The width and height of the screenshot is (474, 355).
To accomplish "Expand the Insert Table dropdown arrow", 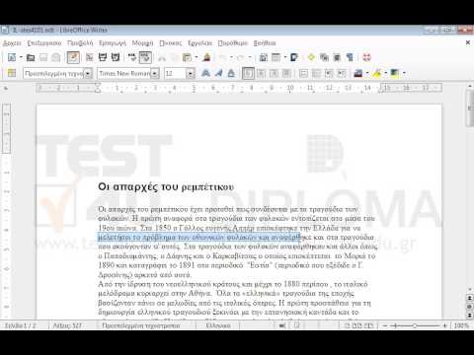I will pos(285,58).
